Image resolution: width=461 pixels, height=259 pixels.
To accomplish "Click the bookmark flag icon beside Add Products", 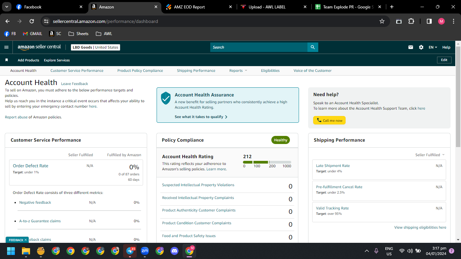I will [6, 60].
